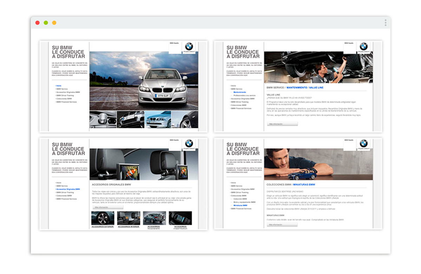Click the MANTENIMIENTO breadcrumb link
421x274 pixels.
click(297, 87)
